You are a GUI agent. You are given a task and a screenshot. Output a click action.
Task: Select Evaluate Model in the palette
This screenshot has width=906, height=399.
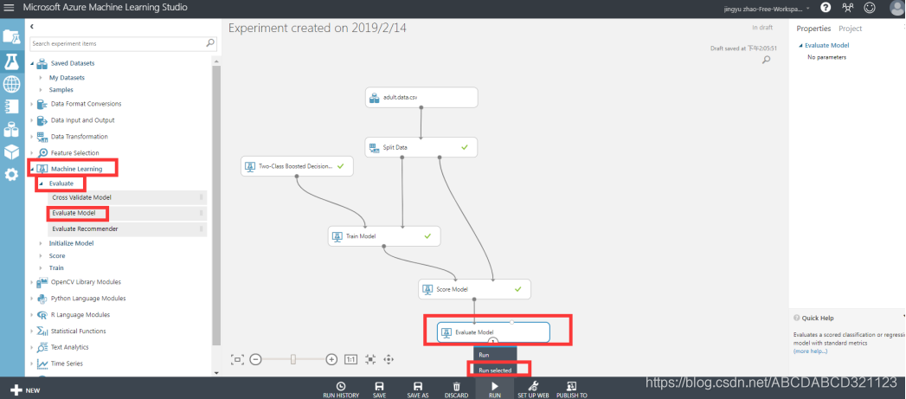(127, 213)
